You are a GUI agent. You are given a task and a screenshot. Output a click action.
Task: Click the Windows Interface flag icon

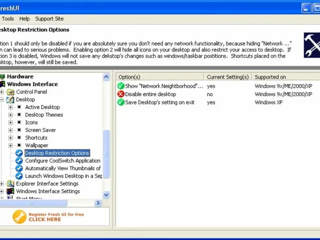(2, 84)
